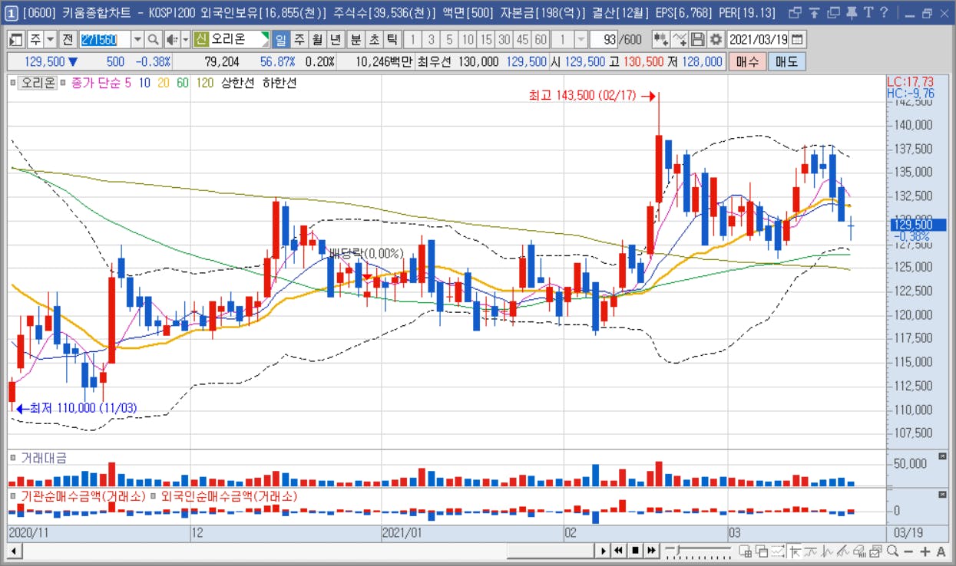956x566 pixels.
Task: Toggle the 월 monthly chart period button
Action: [316, 39]
